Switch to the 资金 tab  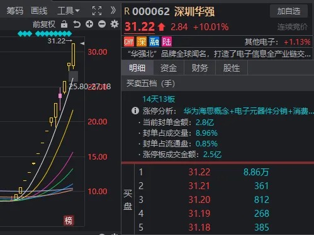pos(169,68)
